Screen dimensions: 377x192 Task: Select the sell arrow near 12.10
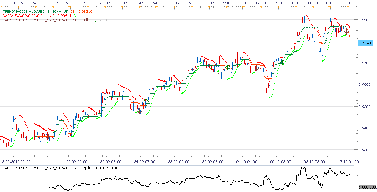click(347, 31)
